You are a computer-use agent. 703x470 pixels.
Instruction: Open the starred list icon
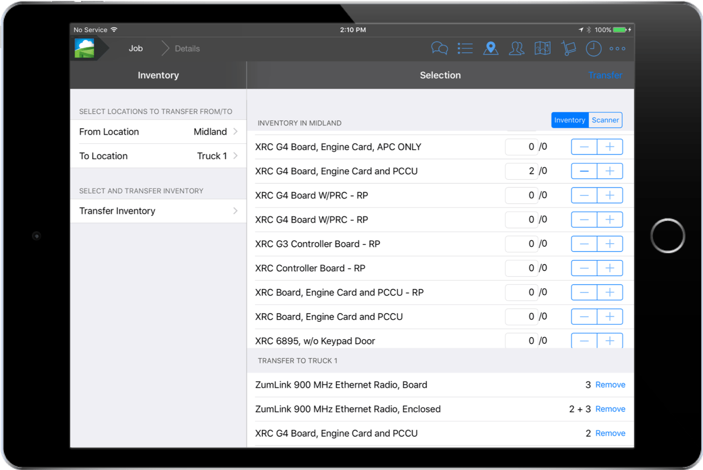(x=465, y=49)
